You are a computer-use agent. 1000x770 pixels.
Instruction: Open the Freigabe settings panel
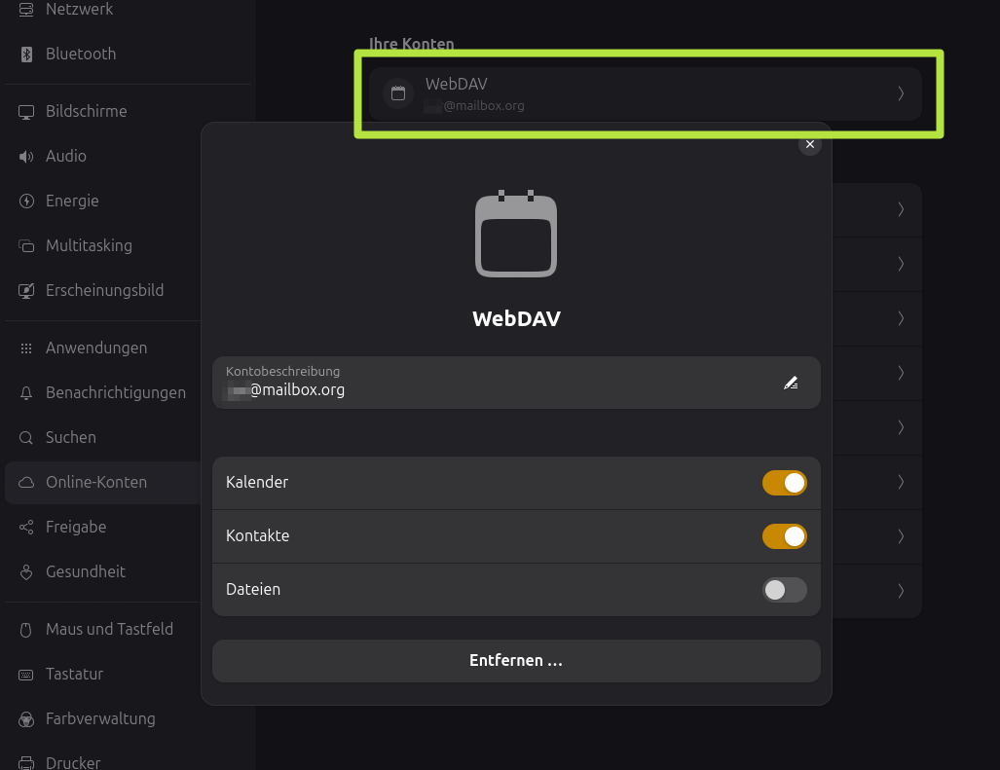pyautogui.click(x=76, y=528)
